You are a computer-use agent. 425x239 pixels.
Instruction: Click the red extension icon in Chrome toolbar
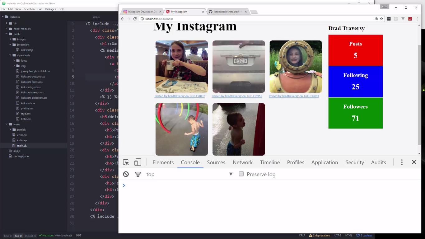[410, 19]
